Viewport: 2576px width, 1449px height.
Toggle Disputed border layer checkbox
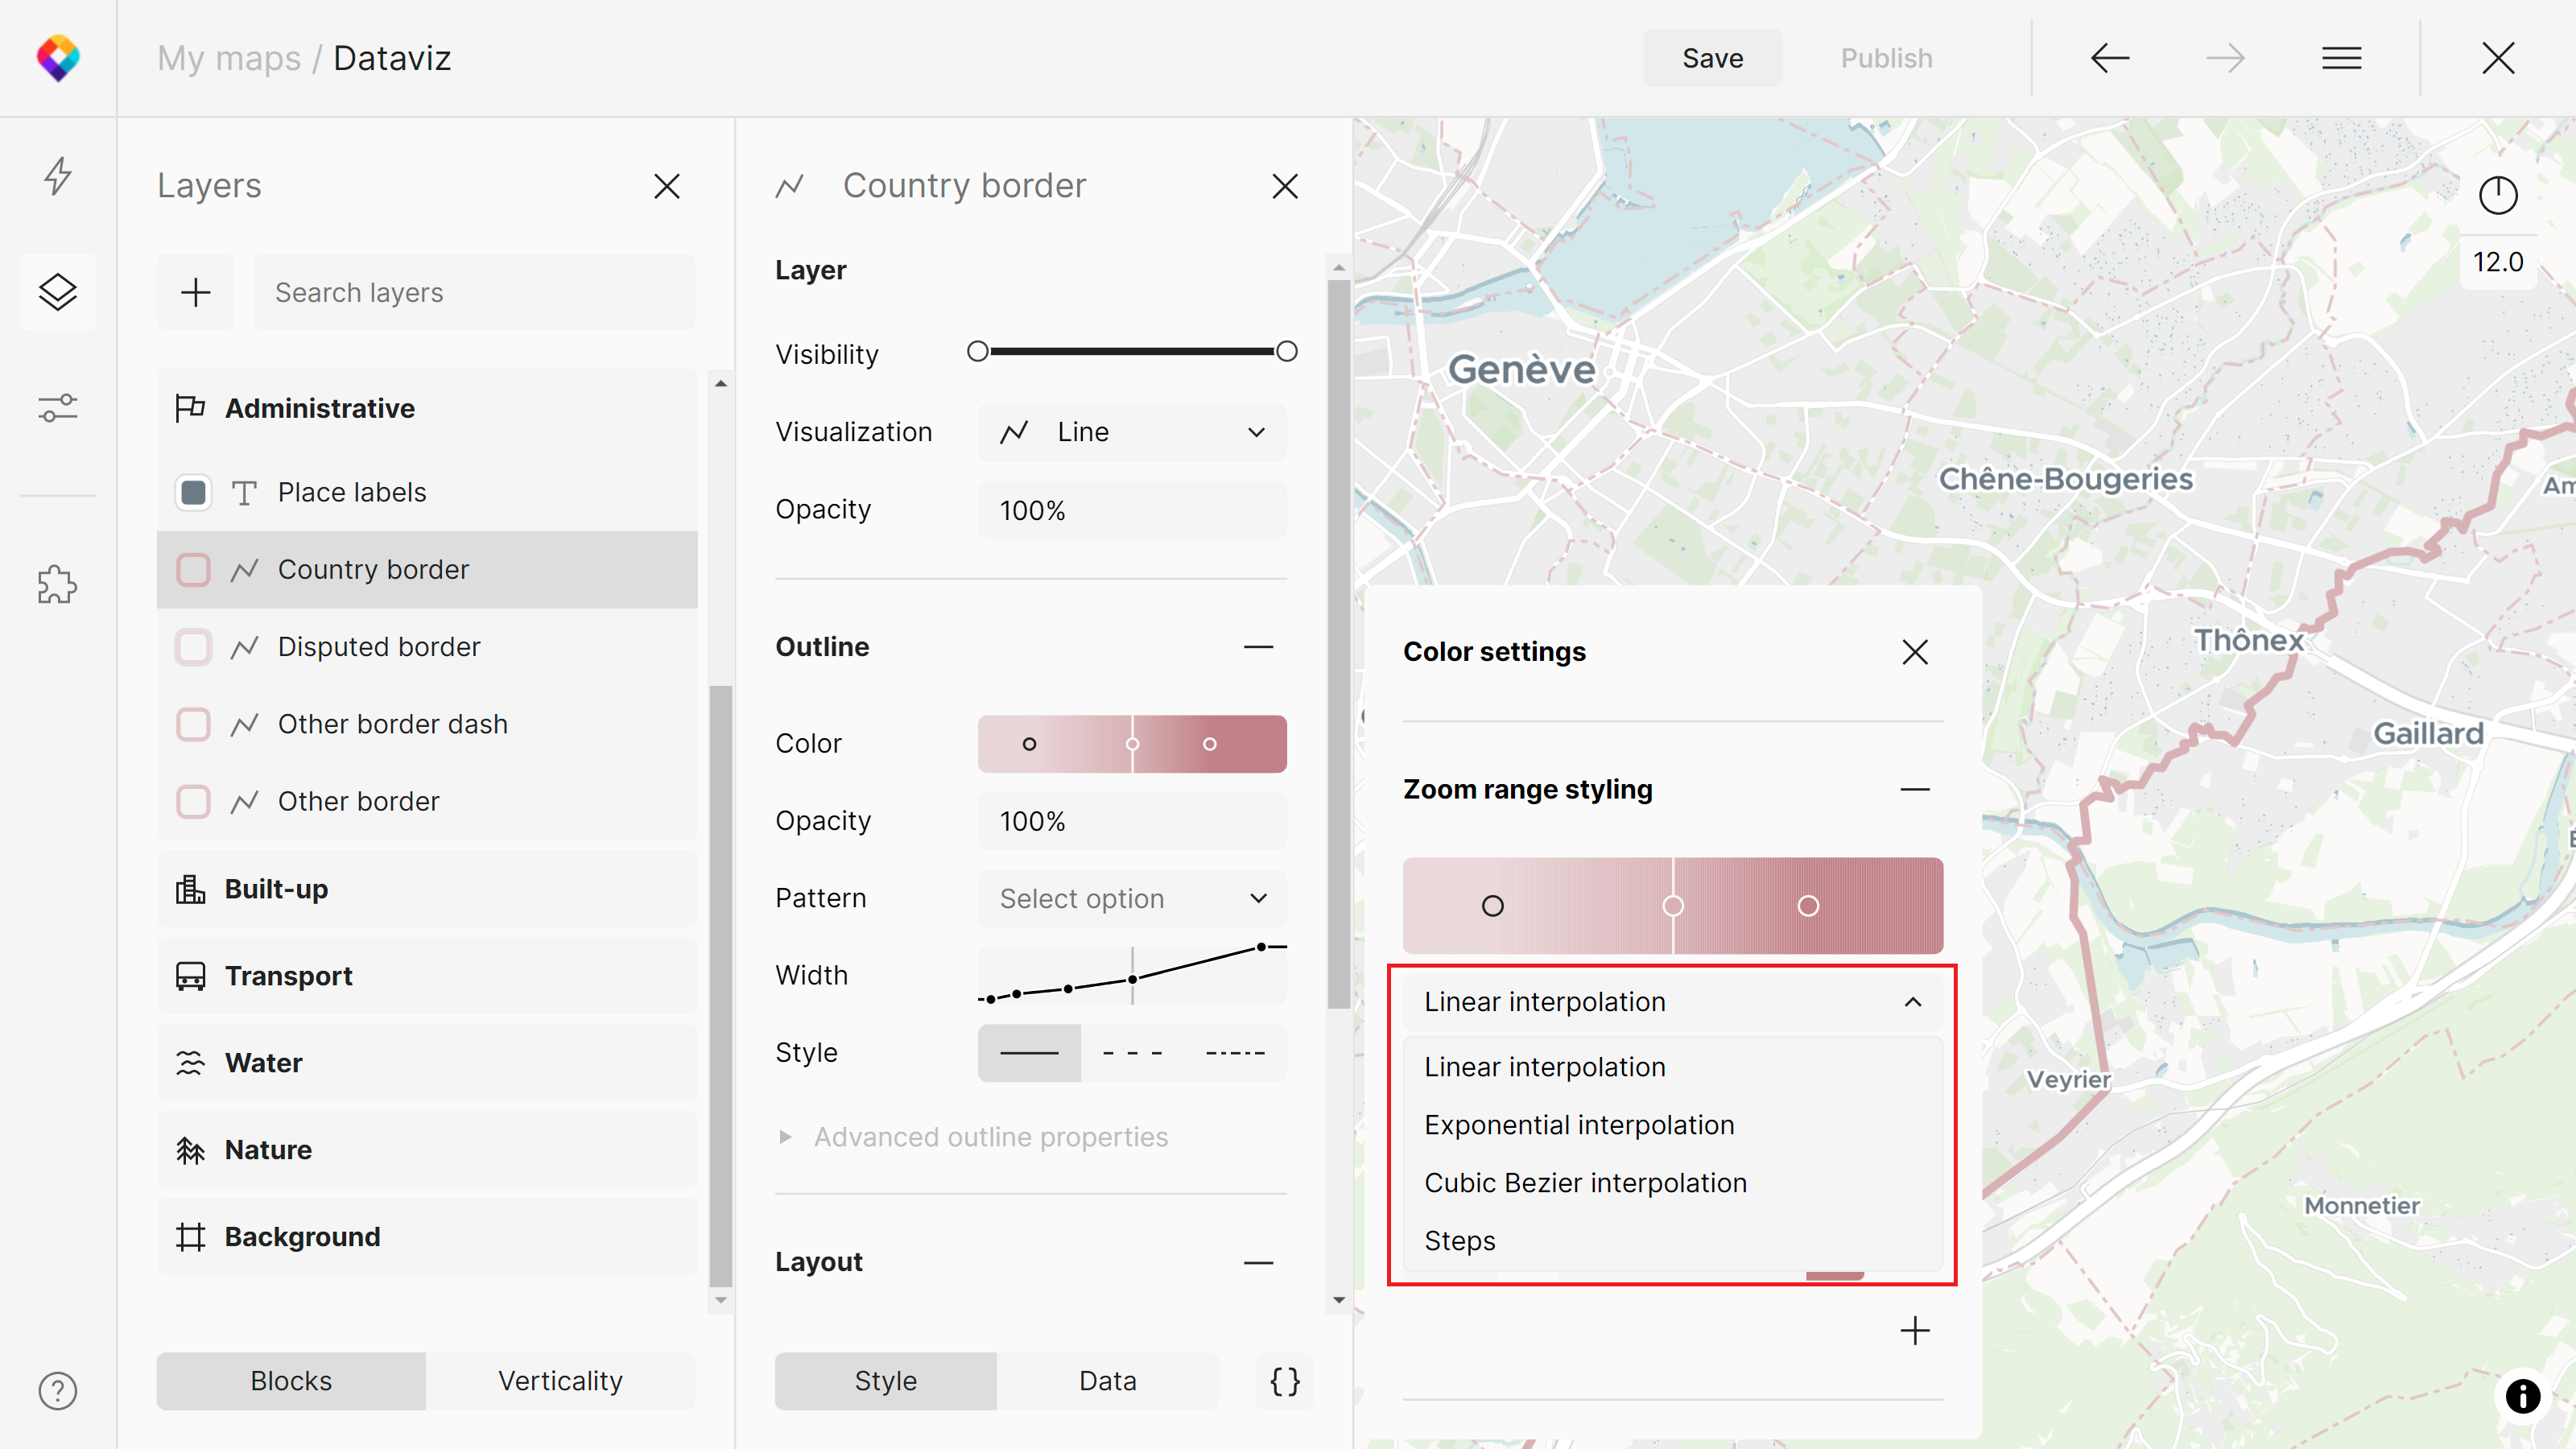193,647
